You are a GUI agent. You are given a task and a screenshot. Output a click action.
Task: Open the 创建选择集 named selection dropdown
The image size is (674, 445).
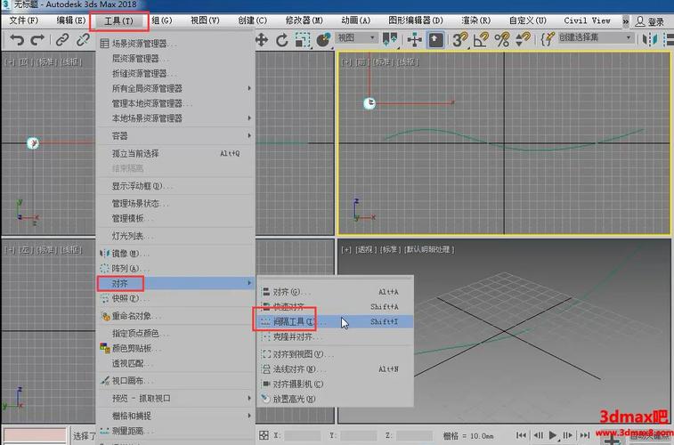(x=596, y=37)
